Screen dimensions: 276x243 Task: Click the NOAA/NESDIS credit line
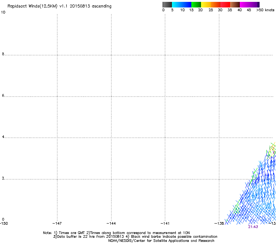tap(161, 241)
